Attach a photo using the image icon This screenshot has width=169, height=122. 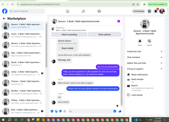pyautogui.click(x=56, y=111)
